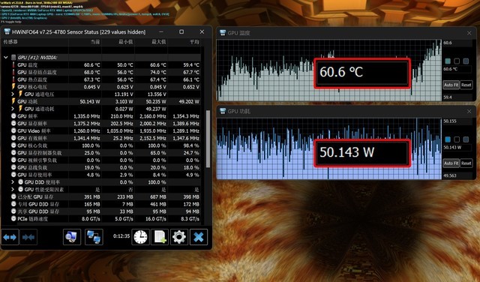The height and width of the screenshot is (282, 480).
Task: Expand the GPU 通道电压 sub-group
Action: [13, 94]
